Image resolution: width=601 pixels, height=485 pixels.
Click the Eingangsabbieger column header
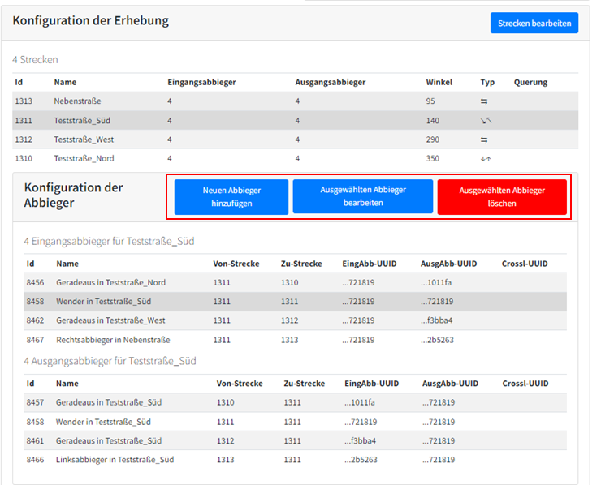(201, 82)
